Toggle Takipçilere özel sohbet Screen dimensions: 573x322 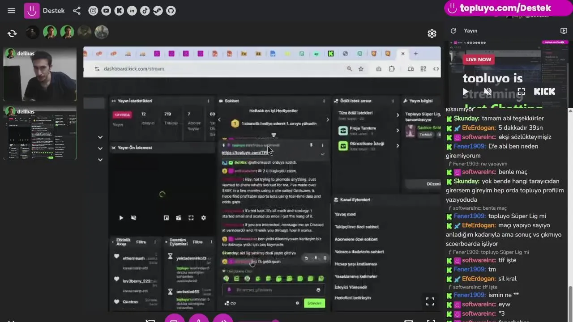357,227
